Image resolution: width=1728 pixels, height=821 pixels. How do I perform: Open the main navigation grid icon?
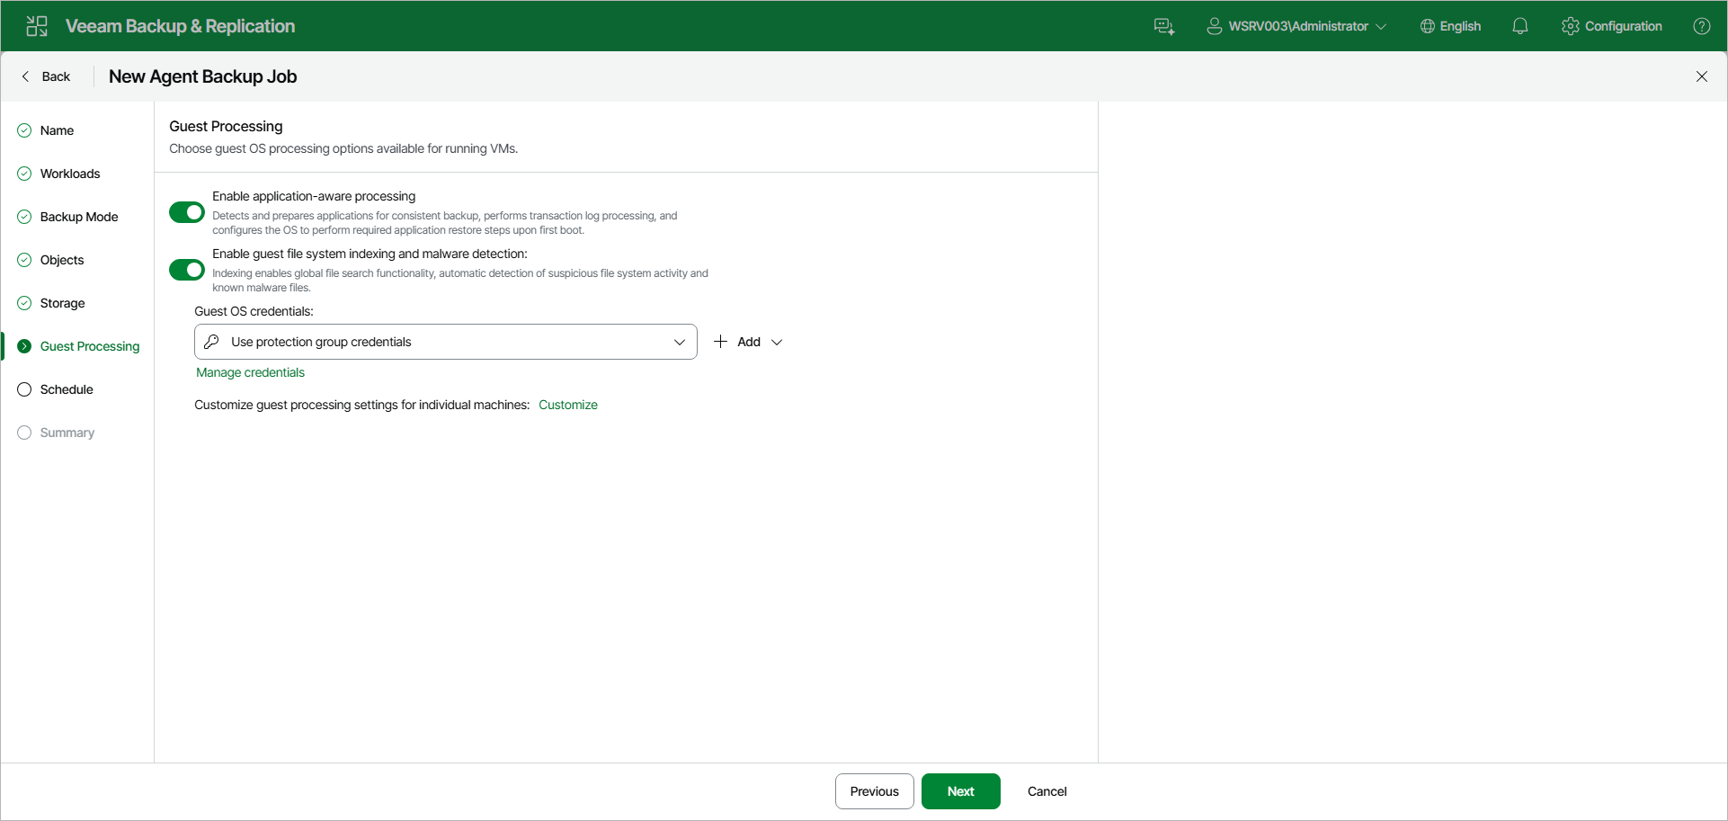37,26
